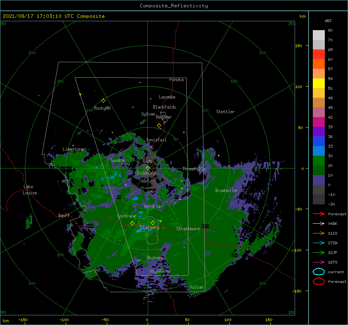Click the Calgary city label

coord(151,227)
